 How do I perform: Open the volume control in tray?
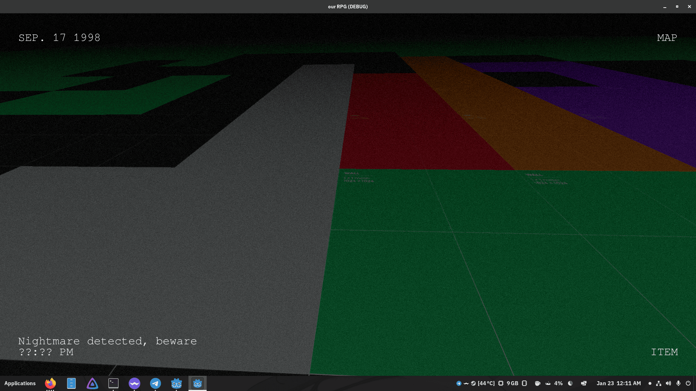click(668, 383)
